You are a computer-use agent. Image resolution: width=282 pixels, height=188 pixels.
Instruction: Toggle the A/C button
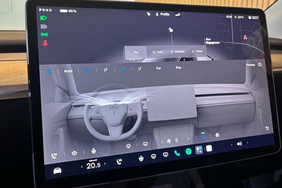tap(88, 70)
